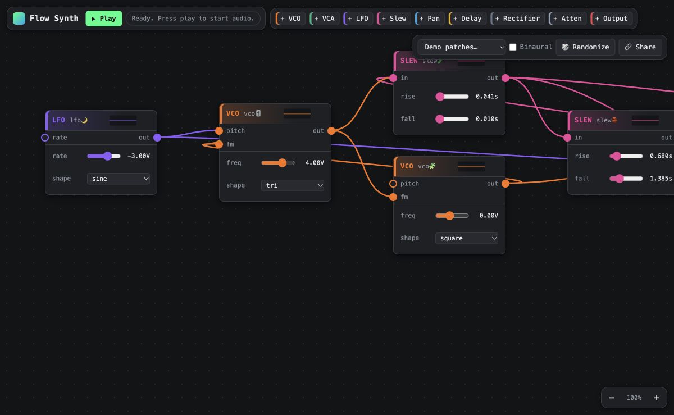Click the tri VCO out port

coord(331,131)
